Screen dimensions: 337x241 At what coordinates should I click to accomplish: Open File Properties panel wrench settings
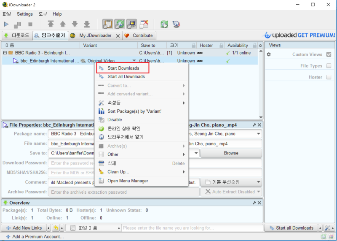[254, 125]
